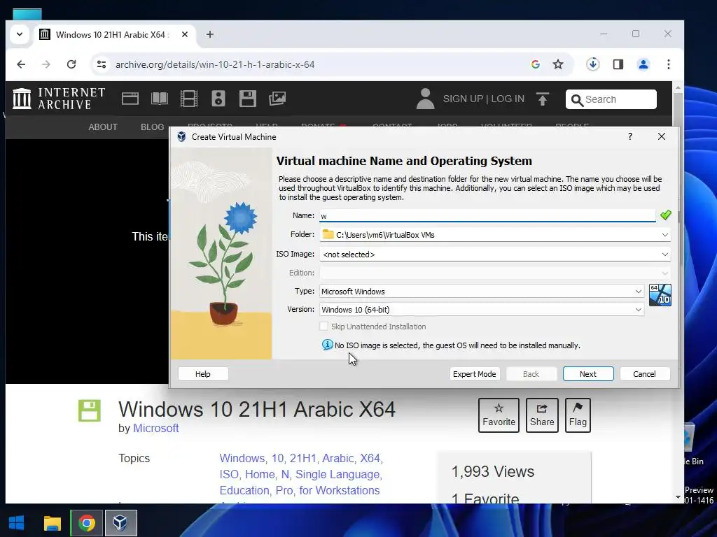The width and height of the screenshot is (717, 537).
Task: Click the Flag button
Action: tap(578, 415)
